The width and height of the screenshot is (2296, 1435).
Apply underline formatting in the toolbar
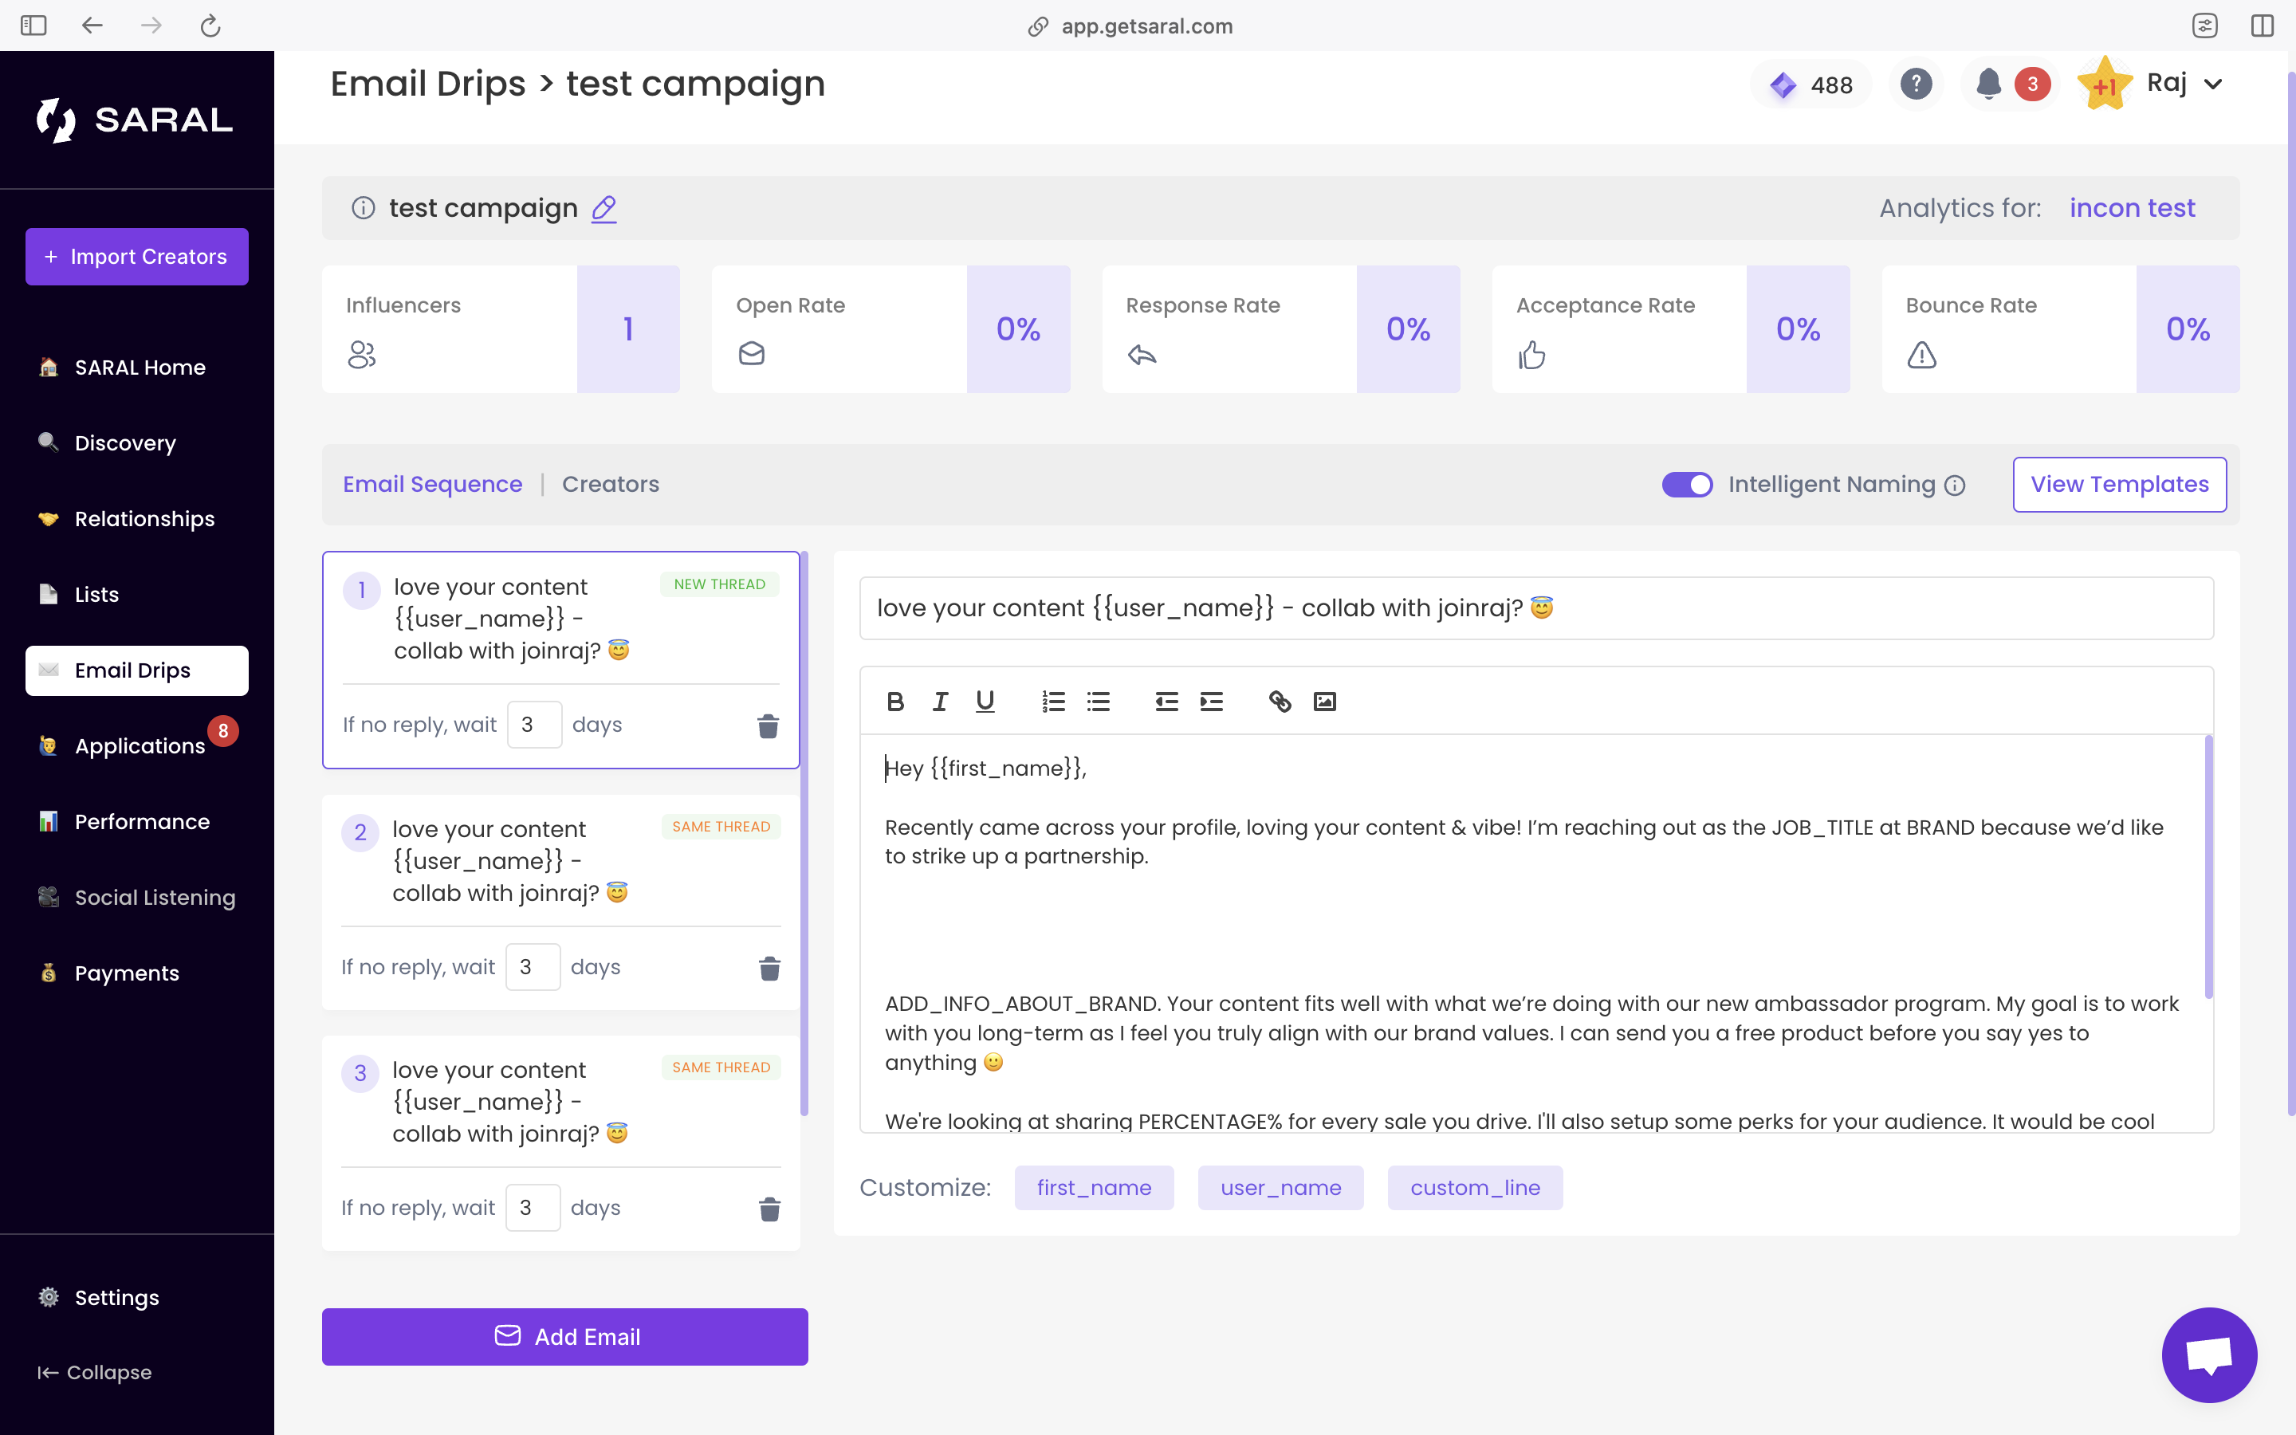point(984,702)
